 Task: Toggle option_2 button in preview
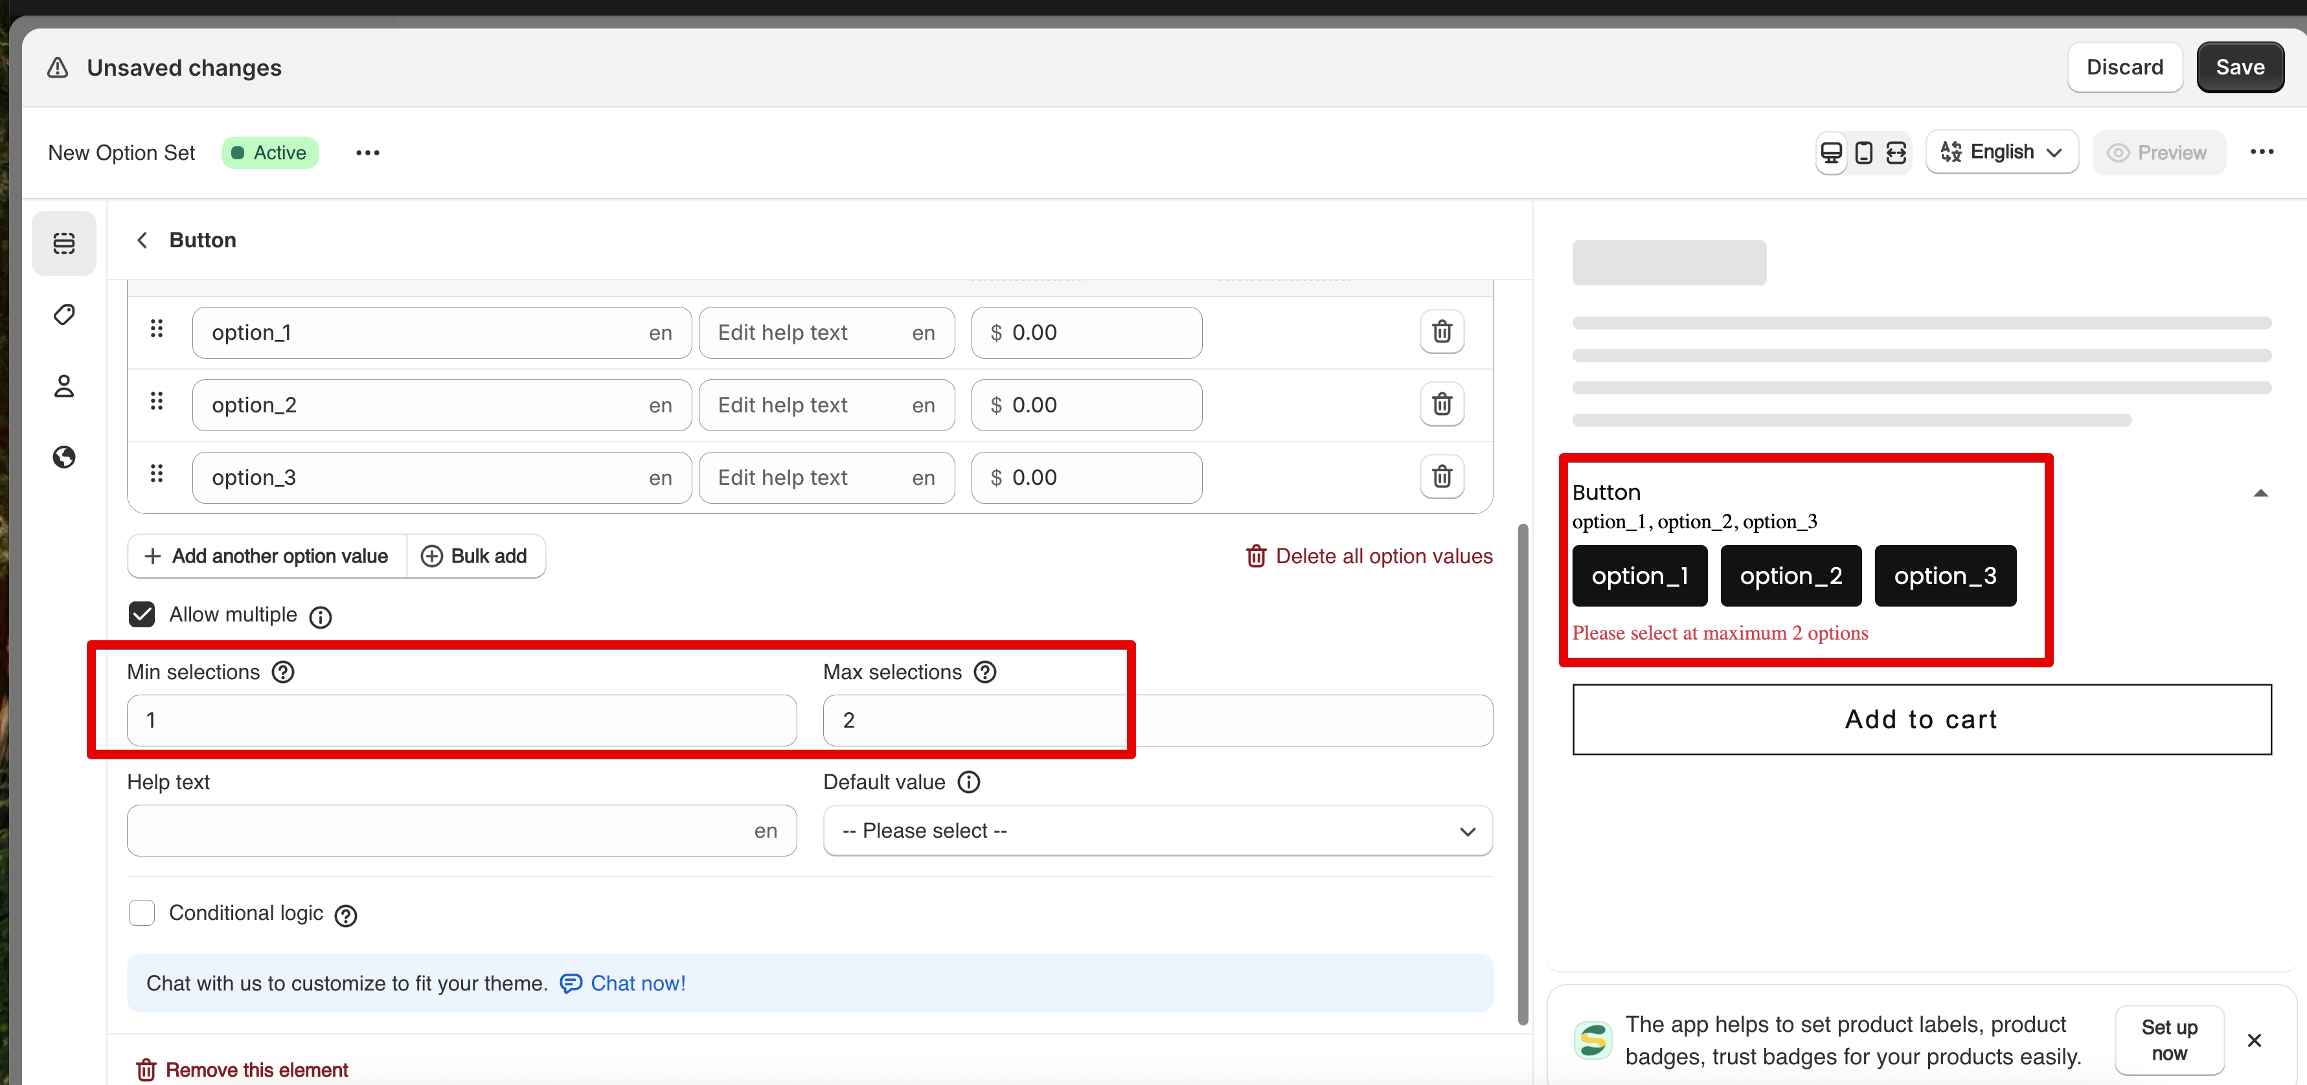click(1790, 576)
